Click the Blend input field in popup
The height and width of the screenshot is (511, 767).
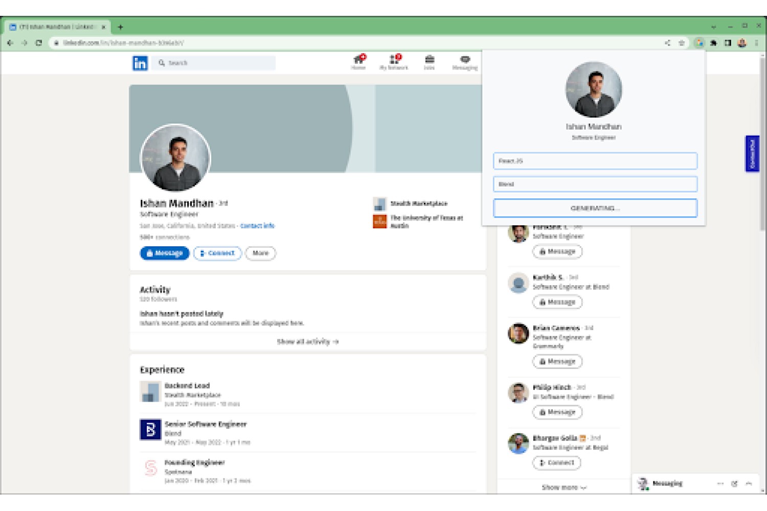point(595,184)
